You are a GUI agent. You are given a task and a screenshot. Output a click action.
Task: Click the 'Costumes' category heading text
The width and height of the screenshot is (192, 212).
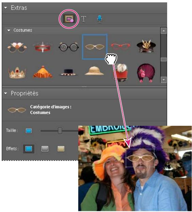tap(23, 30)
